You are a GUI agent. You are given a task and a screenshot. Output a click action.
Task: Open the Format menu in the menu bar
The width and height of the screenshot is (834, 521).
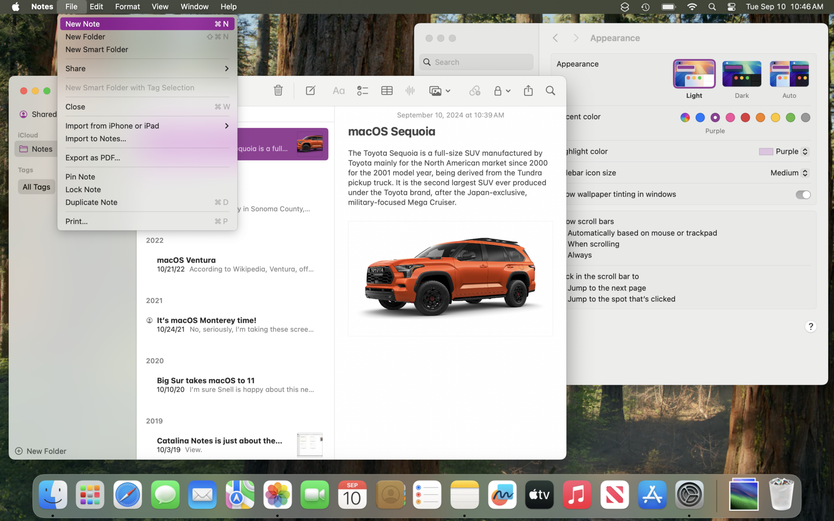(127, 7)
